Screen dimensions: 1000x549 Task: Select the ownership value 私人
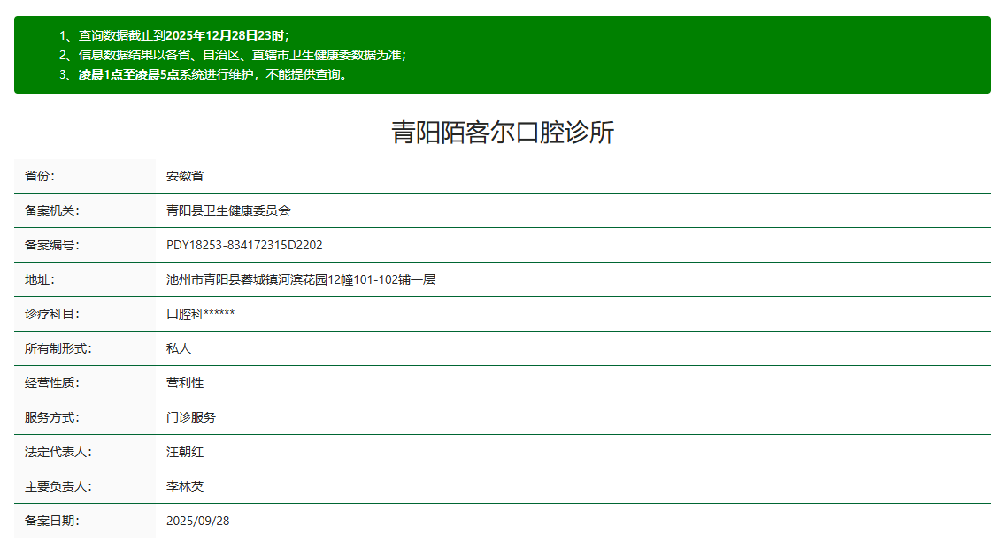[x=181, y=348]
